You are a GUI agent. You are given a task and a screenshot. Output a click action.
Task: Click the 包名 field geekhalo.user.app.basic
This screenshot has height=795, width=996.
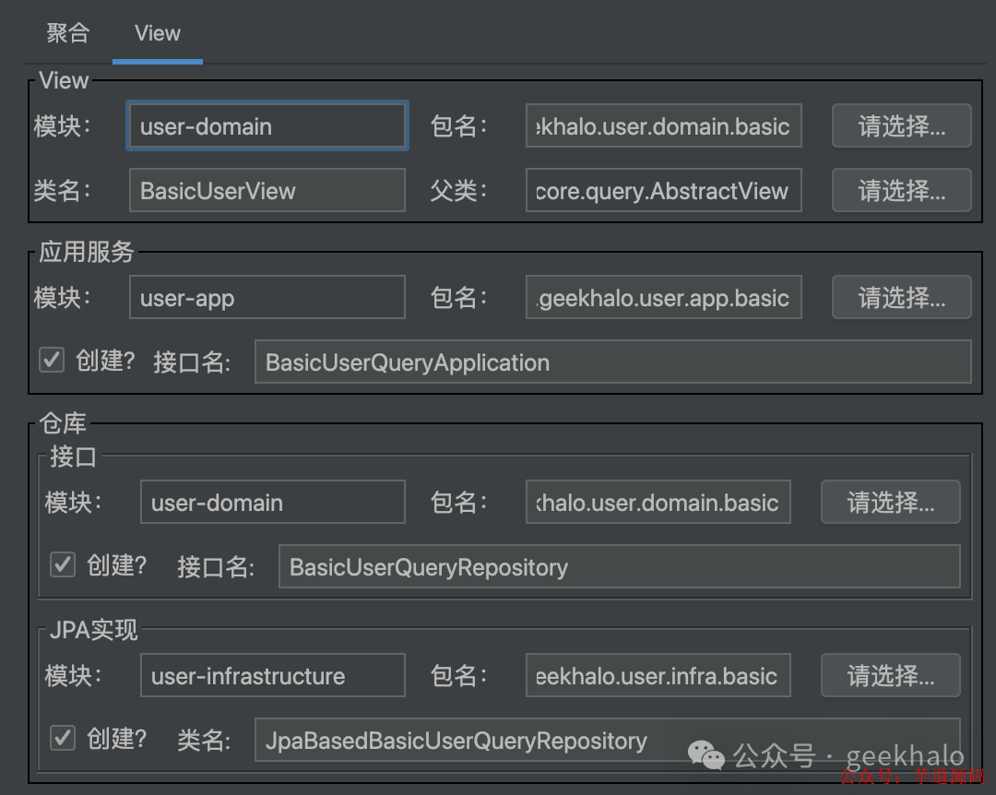point(664,297)
